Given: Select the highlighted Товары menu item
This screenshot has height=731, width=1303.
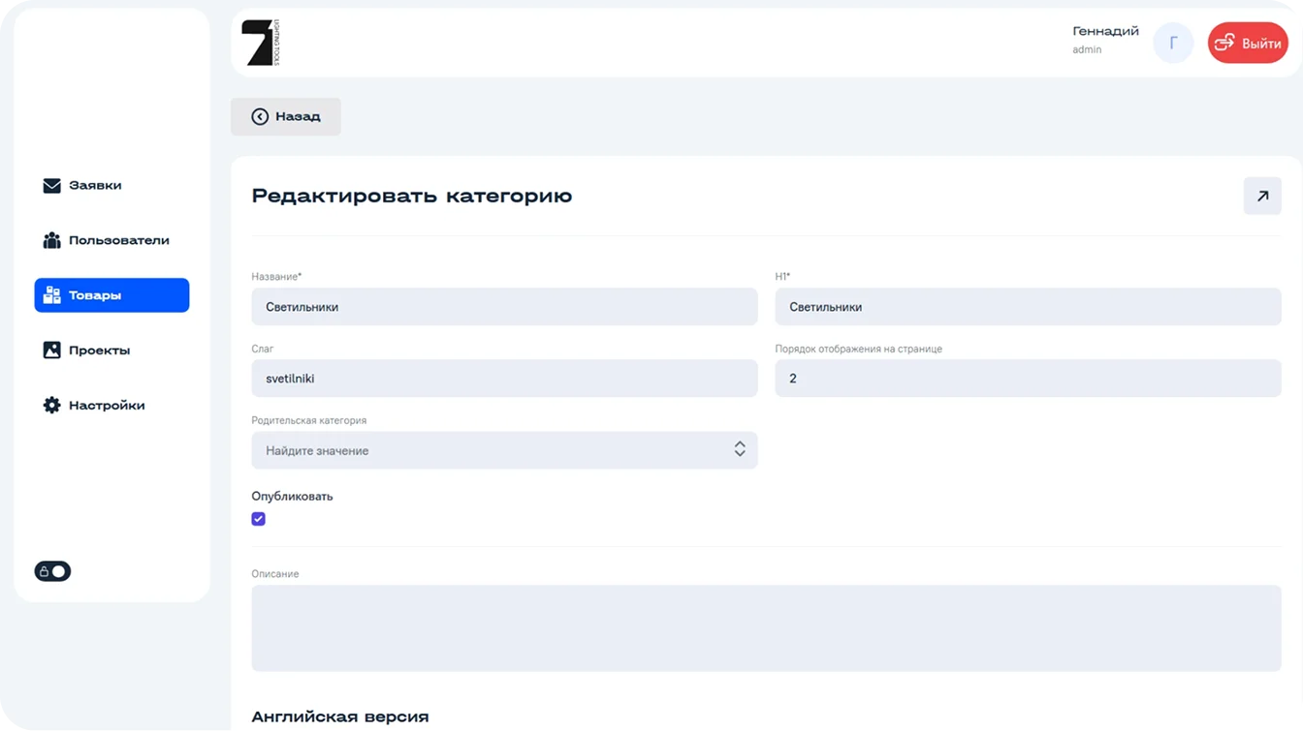Looking at the screenshot, I should pyautogui.click(x=111, y=294).
